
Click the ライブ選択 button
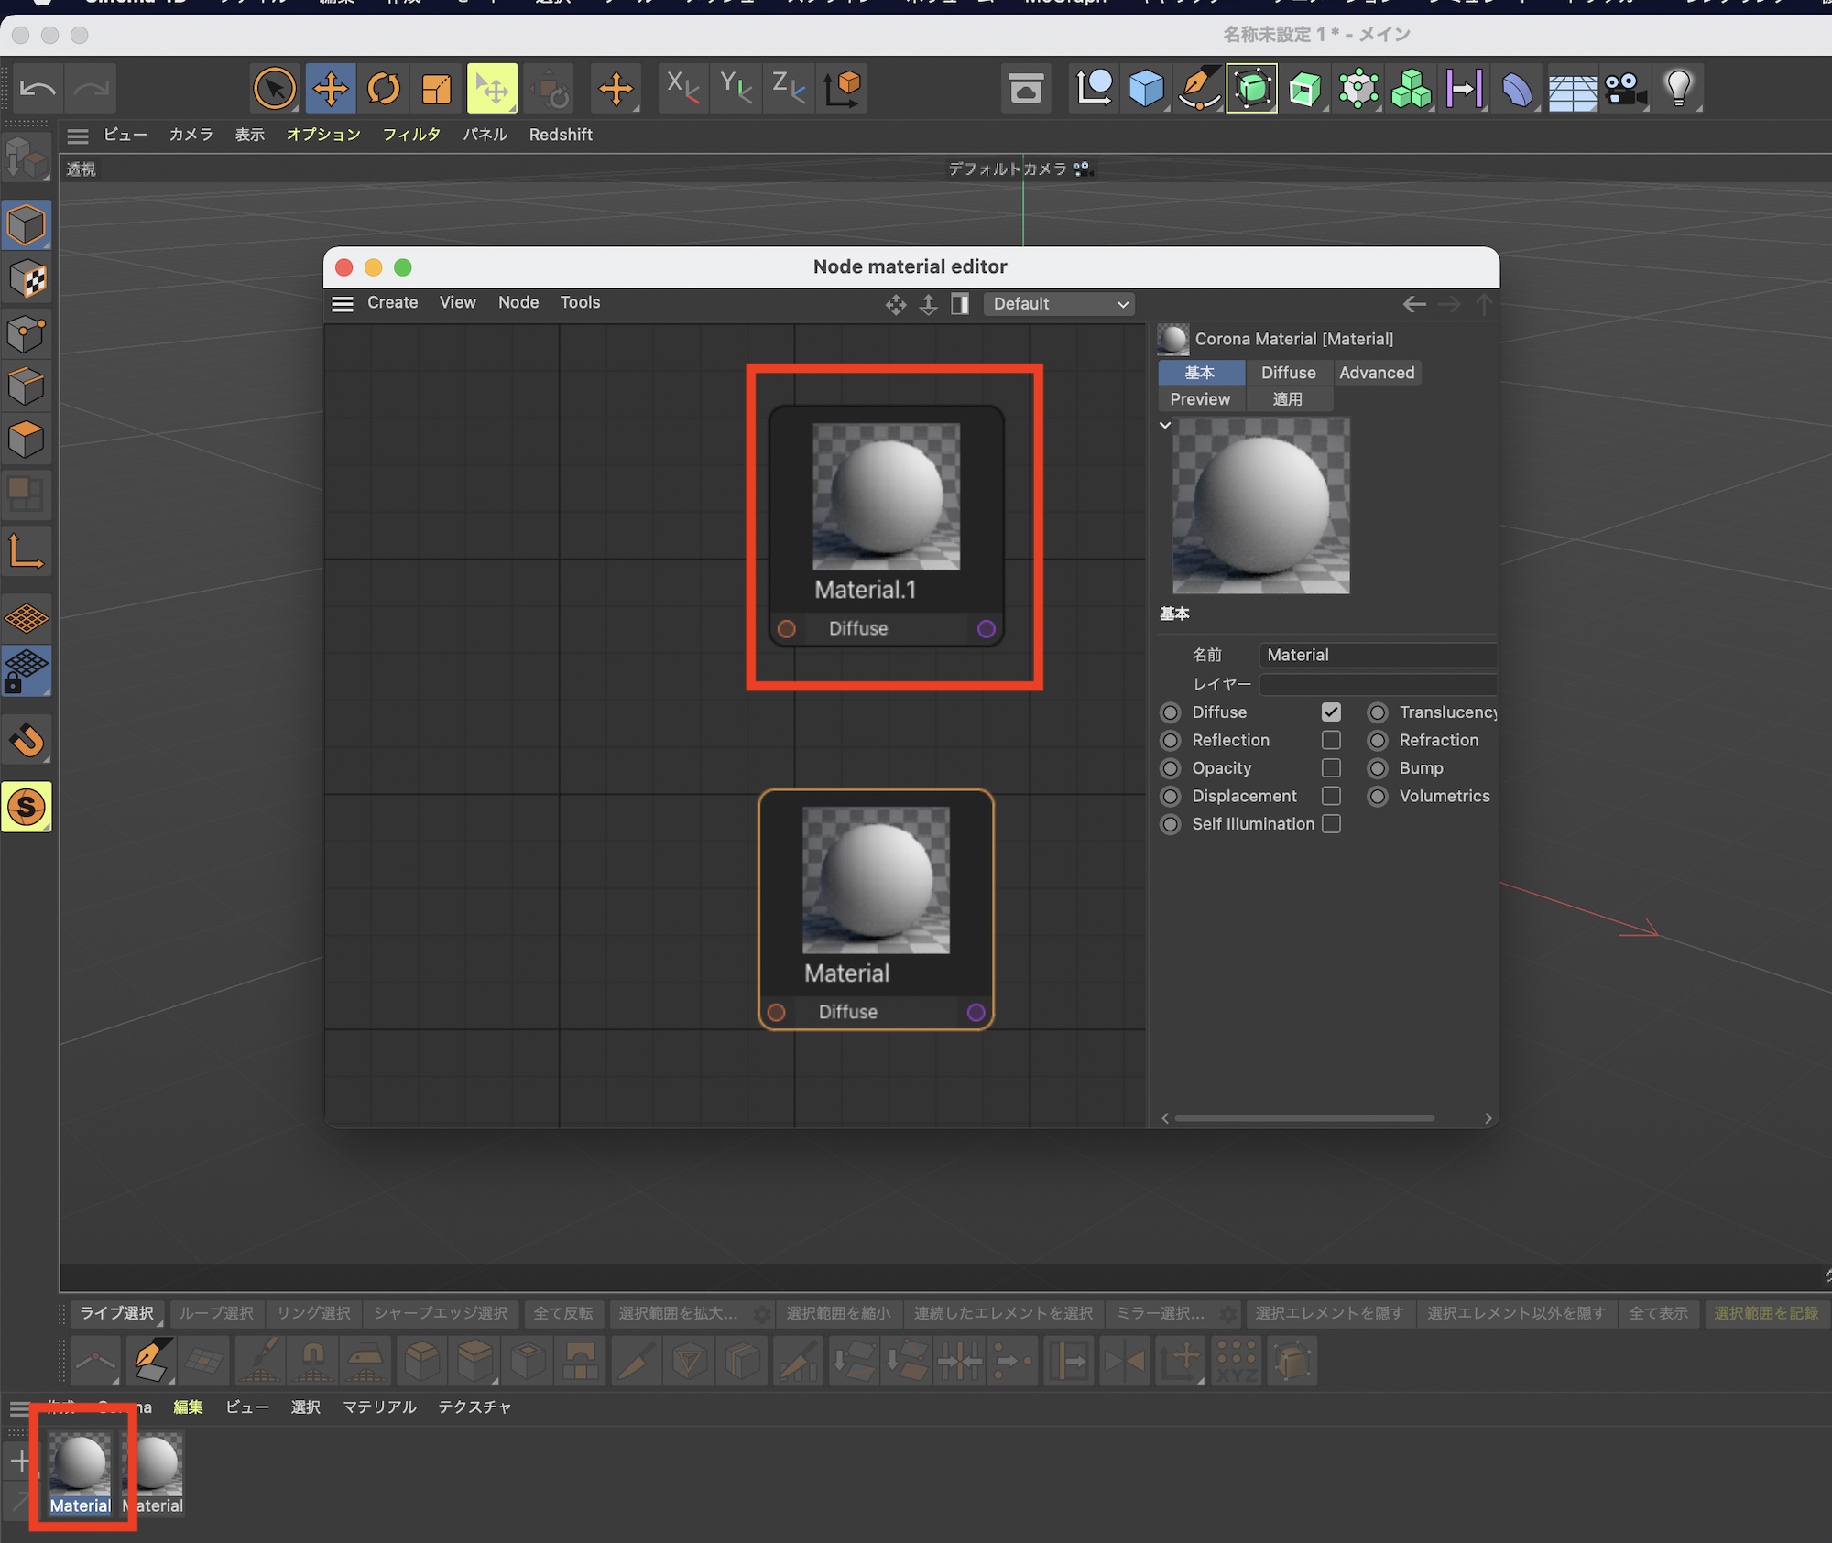pyautogui.click(x=116, y=1313)
